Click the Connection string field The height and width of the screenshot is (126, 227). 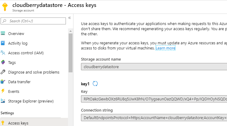[154, 118]
